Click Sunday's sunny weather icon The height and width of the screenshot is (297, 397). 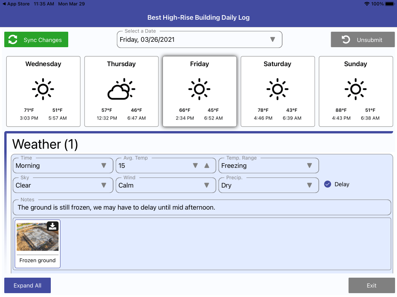click(x=356, y=89)
